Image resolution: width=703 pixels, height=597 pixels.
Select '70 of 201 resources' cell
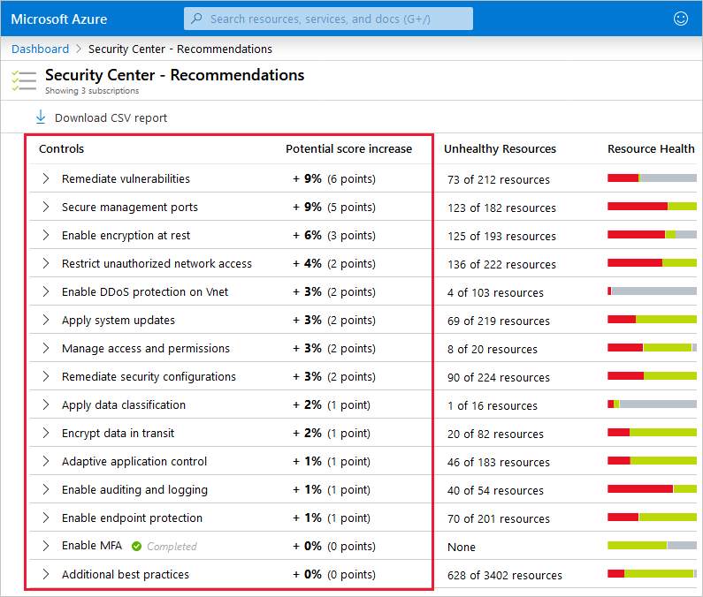point(499,518)
